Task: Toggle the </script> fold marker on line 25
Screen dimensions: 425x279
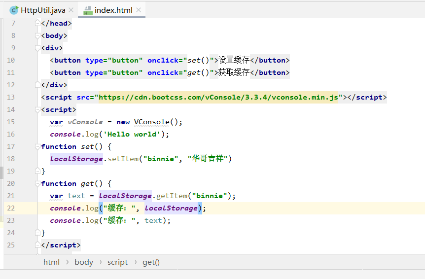Action: pyautogui.click(x=37, y=245)
